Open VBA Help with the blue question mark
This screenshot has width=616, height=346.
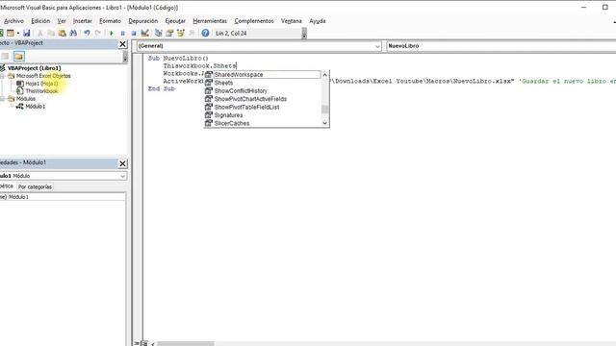coord(205,34)
